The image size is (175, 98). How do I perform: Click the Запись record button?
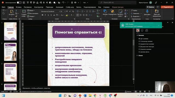click(x=151, y=7)
